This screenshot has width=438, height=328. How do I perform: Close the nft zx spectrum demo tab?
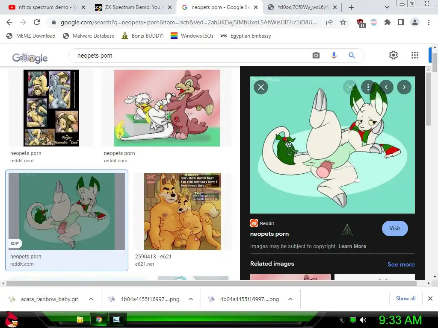(x=83, y=8)
